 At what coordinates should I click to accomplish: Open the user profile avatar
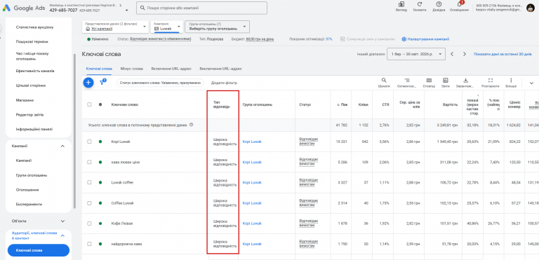point(531,8)
